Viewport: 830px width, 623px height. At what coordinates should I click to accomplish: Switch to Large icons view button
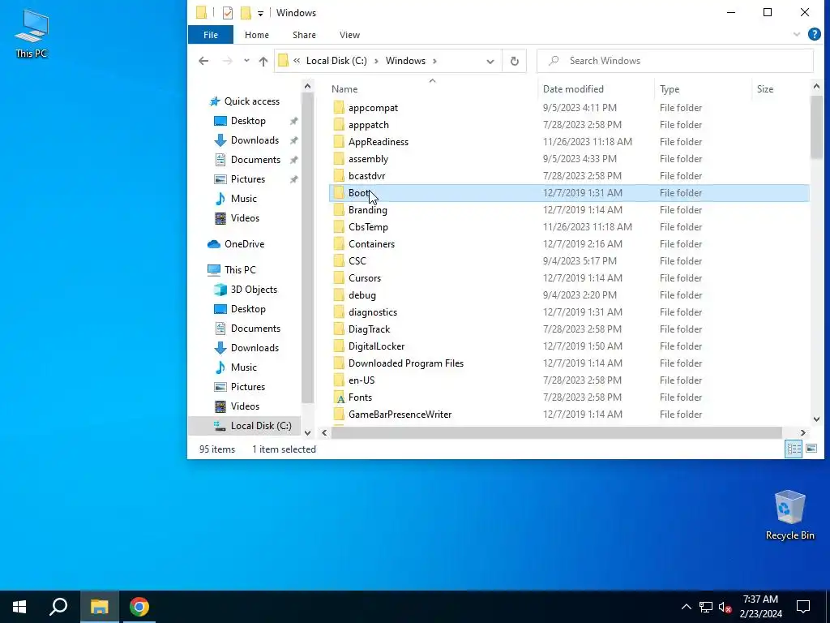[811, 449]
